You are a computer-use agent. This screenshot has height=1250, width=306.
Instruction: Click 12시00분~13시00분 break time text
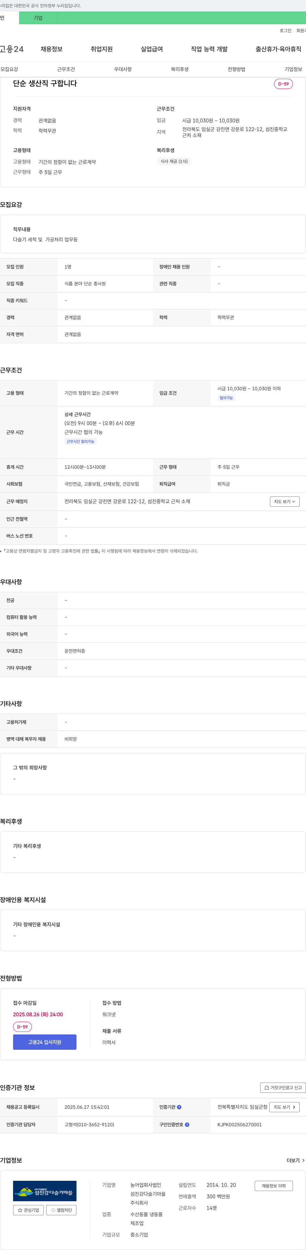85,467
